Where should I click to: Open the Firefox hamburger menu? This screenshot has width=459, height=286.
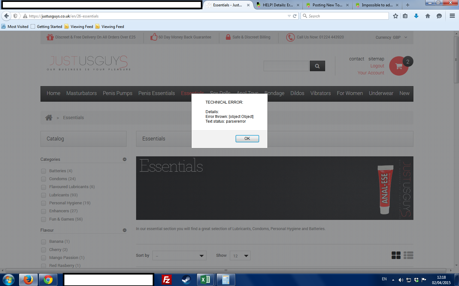(x=452, y=16)
